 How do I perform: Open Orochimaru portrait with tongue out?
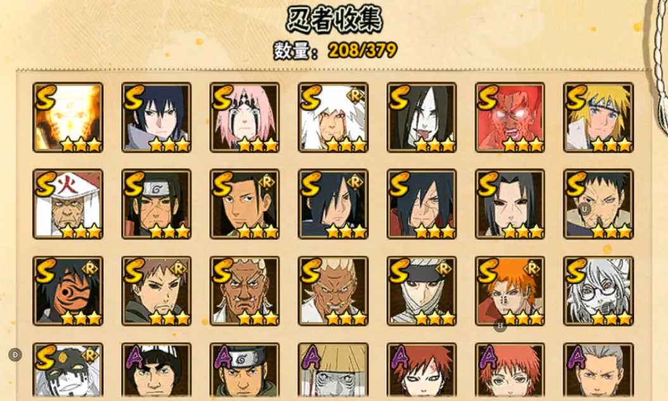click(421, 118)
